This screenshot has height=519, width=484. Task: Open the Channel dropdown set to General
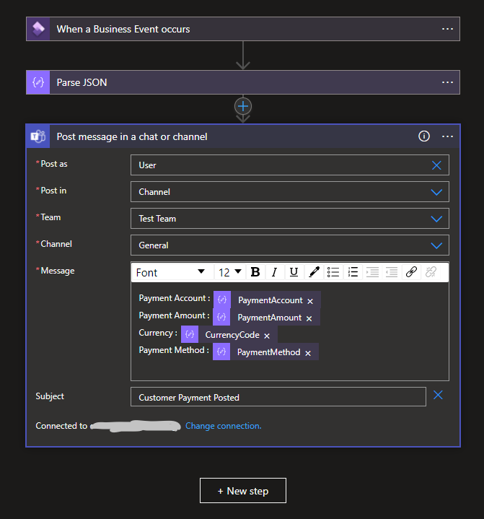click(x=436, y=245)
